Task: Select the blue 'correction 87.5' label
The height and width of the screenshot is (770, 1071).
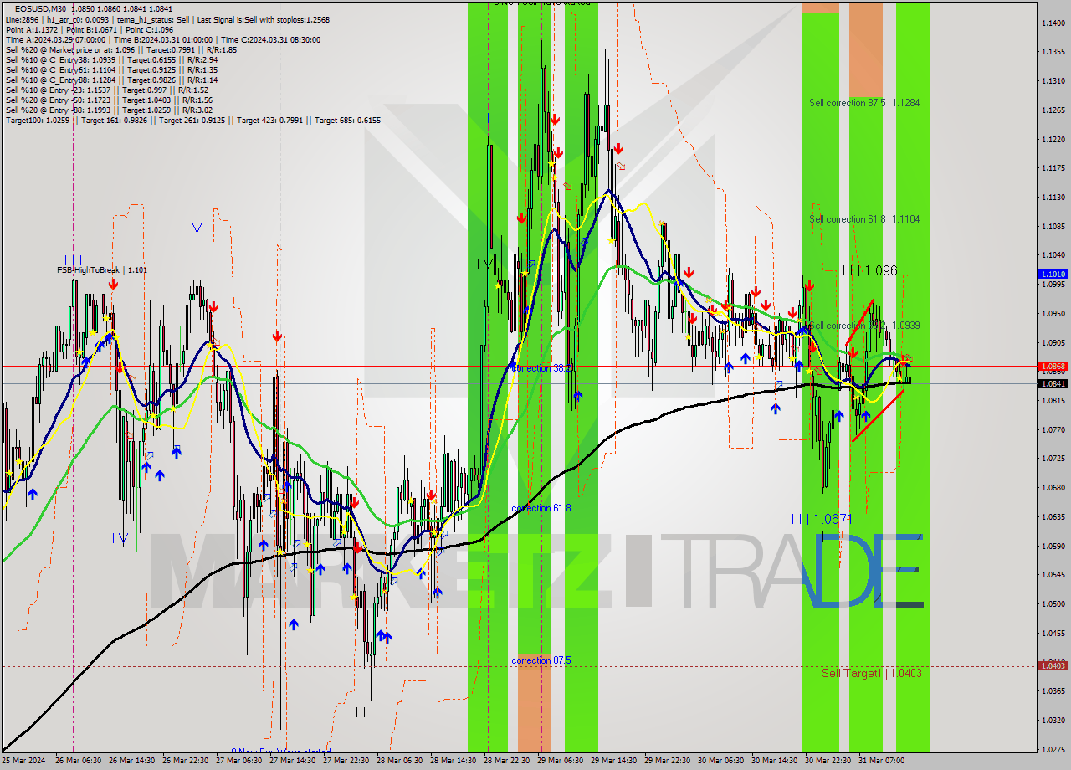Action: point(541,660)
